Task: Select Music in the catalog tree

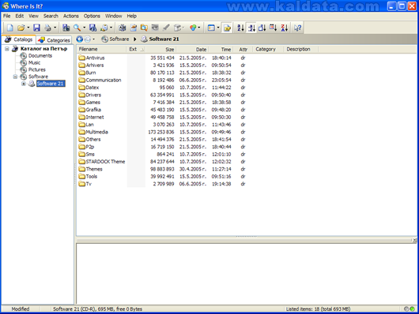Action: 34,62
